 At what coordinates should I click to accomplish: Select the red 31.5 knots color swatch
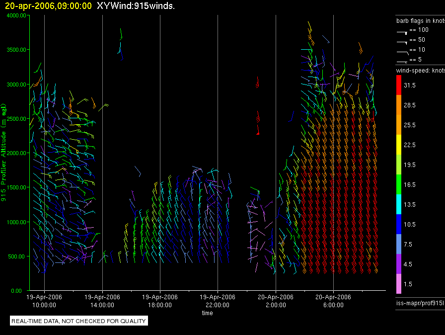coord(398,85)
